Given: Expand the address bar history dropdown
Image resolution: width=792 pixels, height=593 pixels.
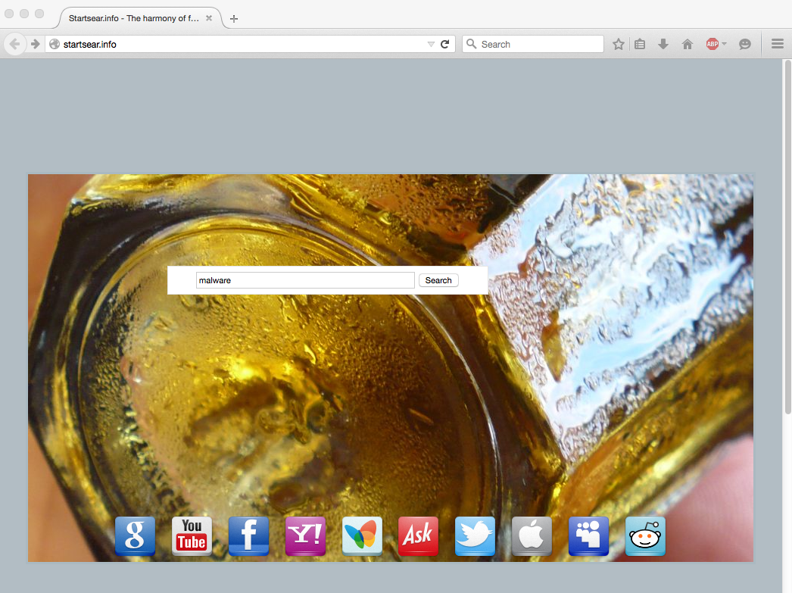Looking at the screenshot, I should (431, 45).
